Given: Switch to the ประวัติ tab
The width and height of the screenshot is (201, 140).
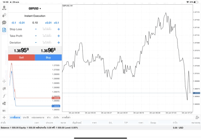Looking at the screenshot, I should 26,117.
